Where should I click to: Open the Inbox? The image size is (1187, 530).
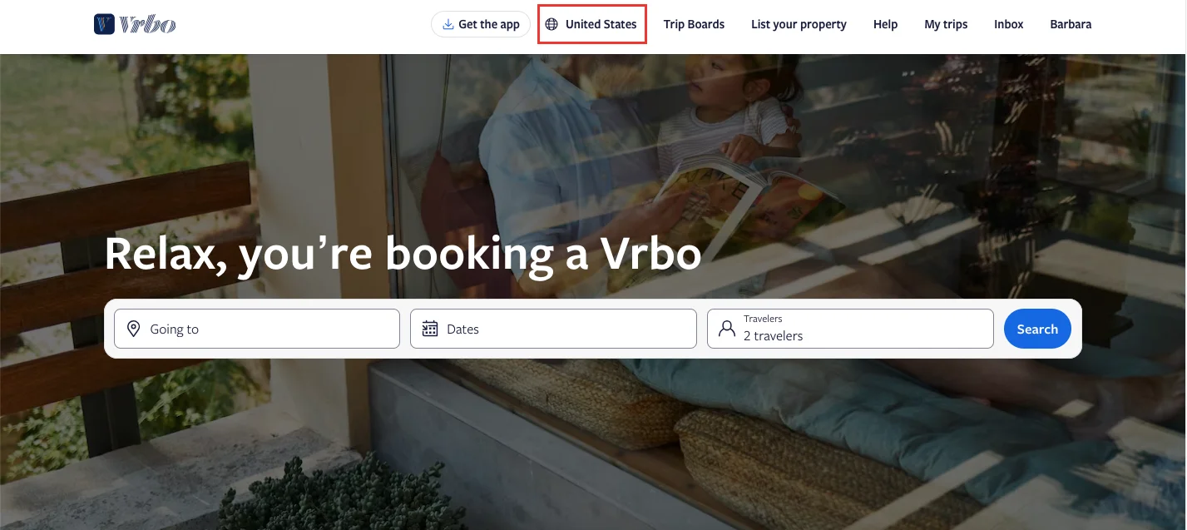pos(1008,24)
